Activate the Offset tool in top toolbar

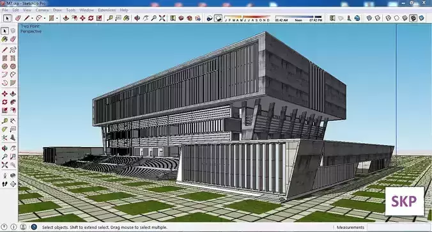coord(74,18)
